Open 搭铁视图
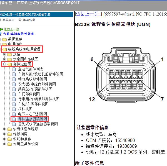 tap(25, 109)
